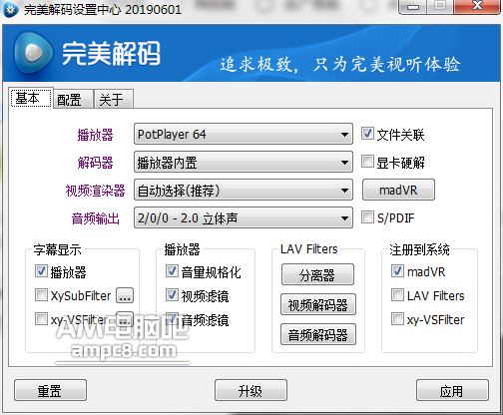
Task: Open LAV 音频解码器 settings
Action: [318, 334]
